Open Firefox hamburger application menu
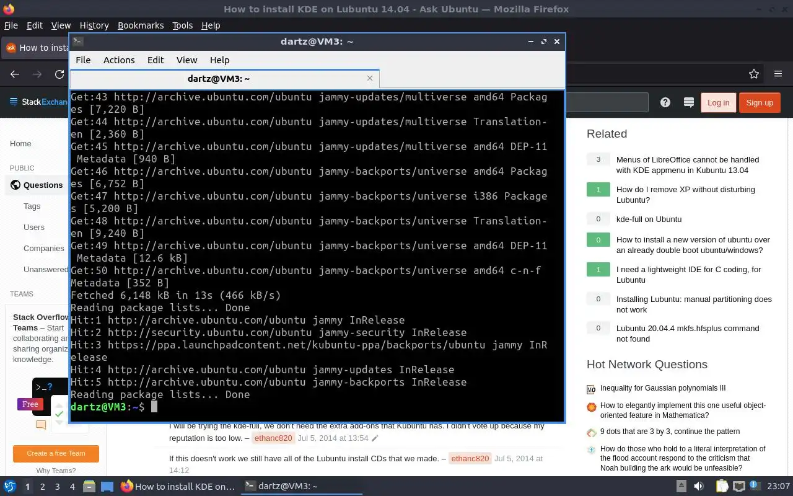 click(x=778, y=74)
